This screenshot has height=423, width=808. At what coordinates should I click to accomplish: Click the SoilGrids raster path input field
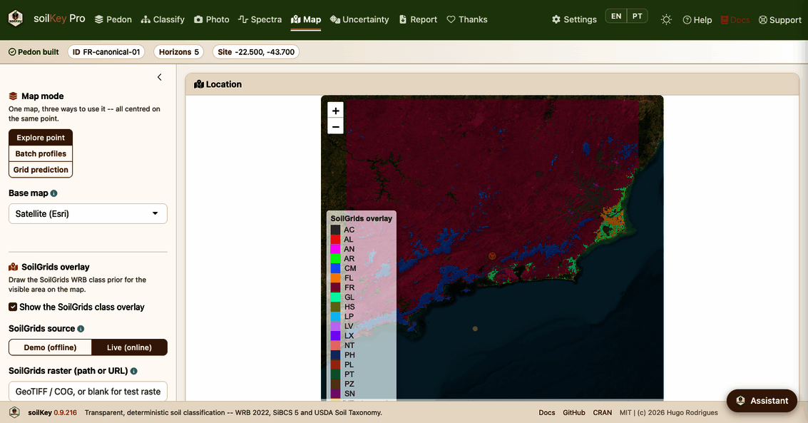tap(88, 392)
